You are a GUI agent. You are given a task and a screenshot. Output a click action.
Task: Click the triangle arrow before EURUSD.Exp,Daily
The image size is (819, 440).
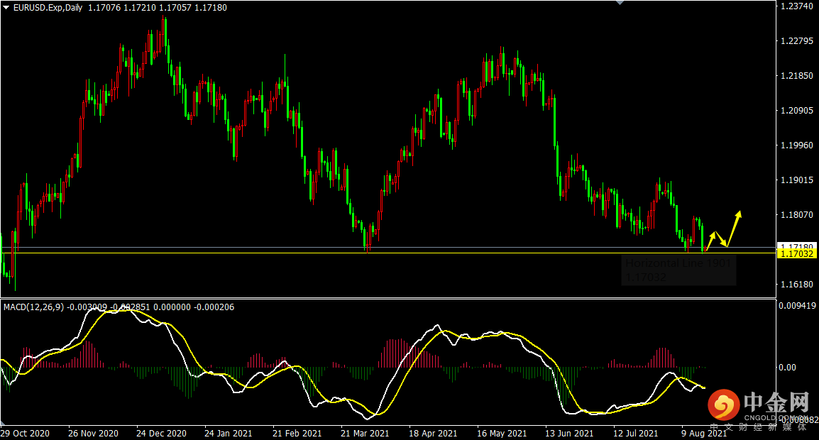(x=6, y=7)
